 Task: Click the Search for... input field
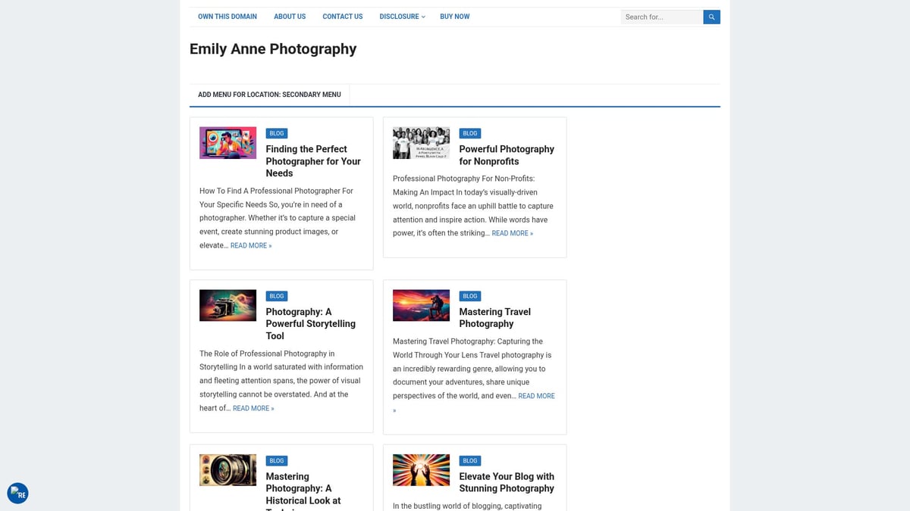(661, 17)
